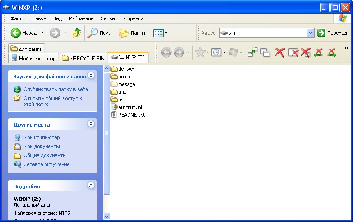The image size is (353, 222).
Task: Click the plain red X close tab icon
Action: (280, 52)
